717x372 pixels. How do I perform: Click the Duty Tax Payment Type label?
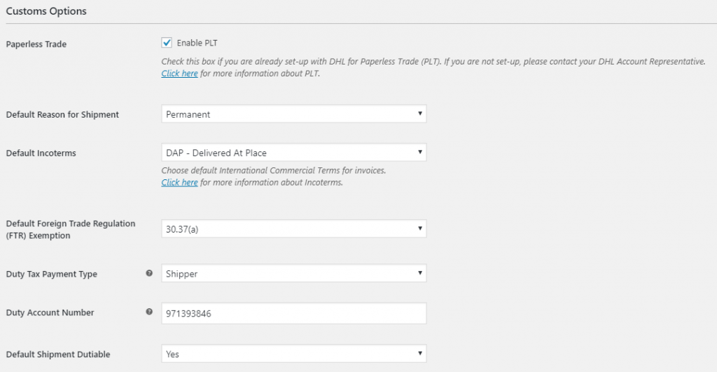[51, 274]
